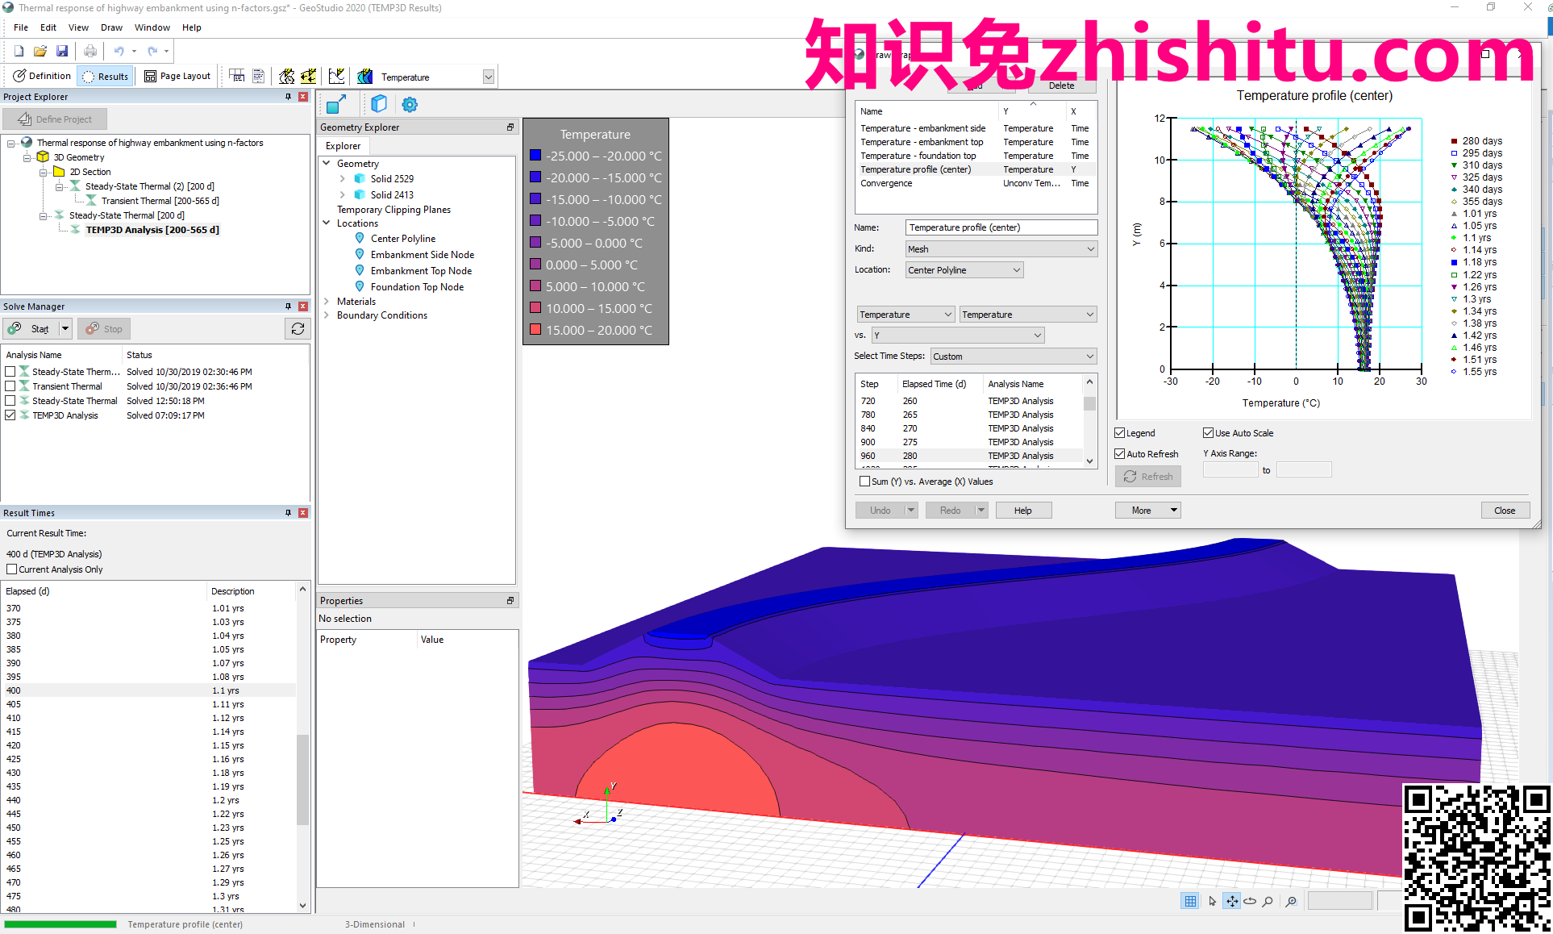Check the second Steady-State Thermal solve checkbox
Image resolution: width=1553 pixels, height=934 pixels.
[x=10, y=401]
